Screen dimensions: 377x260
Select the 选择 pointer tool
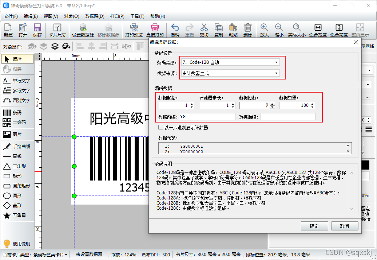click(x=17, y=59)
